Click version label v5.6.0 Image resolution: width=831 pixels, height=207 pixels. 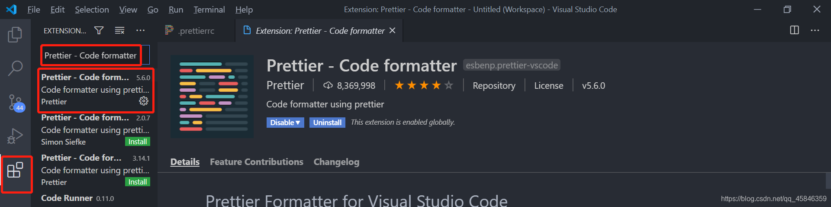(x=593, y=86)
